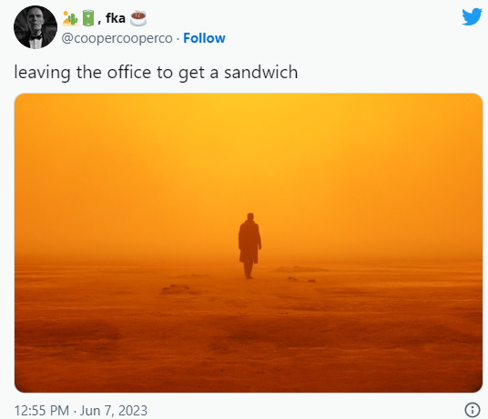Open the user's round profile avatar
This screenshot has height=419, width=488.
(36, 27)
